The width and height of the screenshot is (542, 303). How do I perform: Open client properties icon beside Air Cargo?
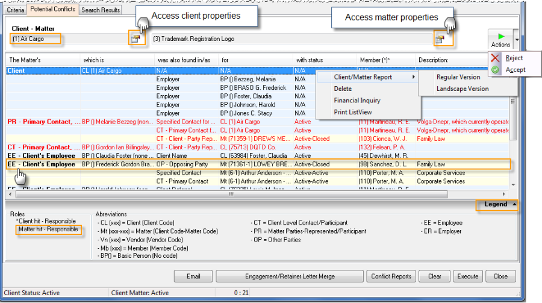point(135,39)
